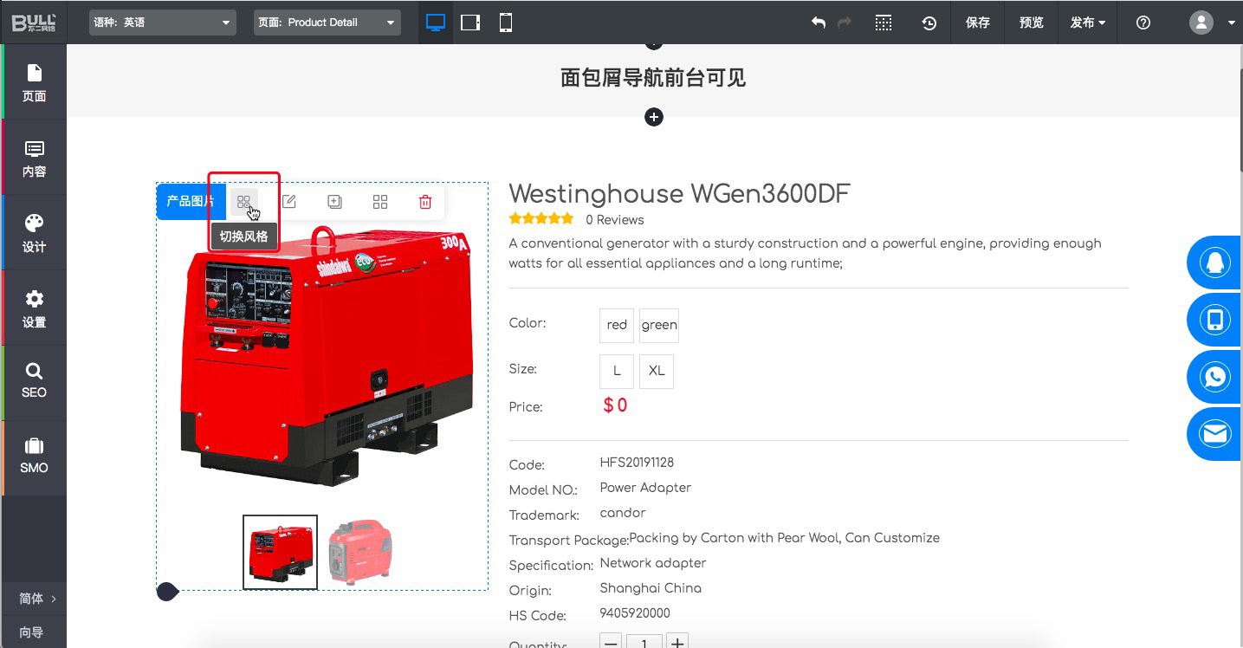Image resolution: width=1243 pixels, height=648 pixels.
Task: Click the WhatsApp floating contact button
Action: pyautogui.click(x=1214, y=377)
